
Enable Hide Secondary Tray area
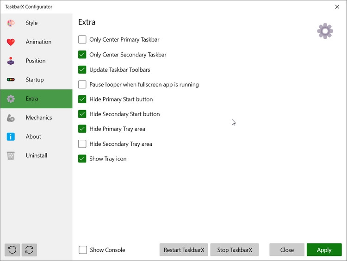click(x=82, y=144)
